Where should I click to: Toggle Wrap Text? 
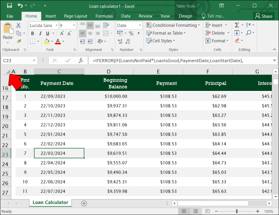tap(106, 25)
